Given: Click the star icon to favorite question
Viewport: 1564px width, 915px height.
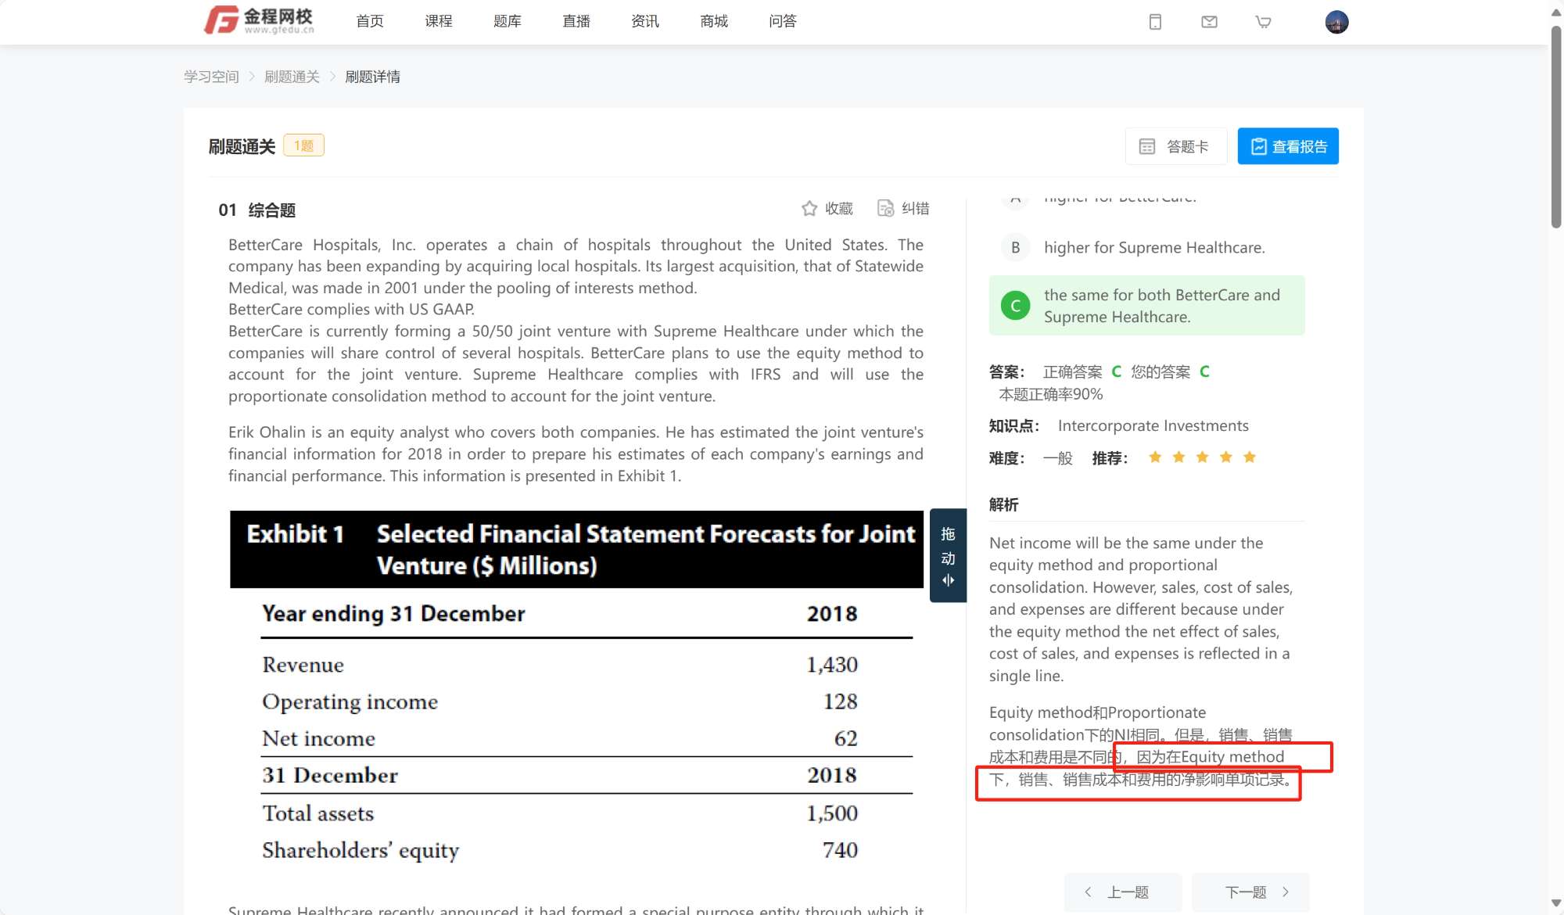Looking at the screenshot, I should 809,208.
